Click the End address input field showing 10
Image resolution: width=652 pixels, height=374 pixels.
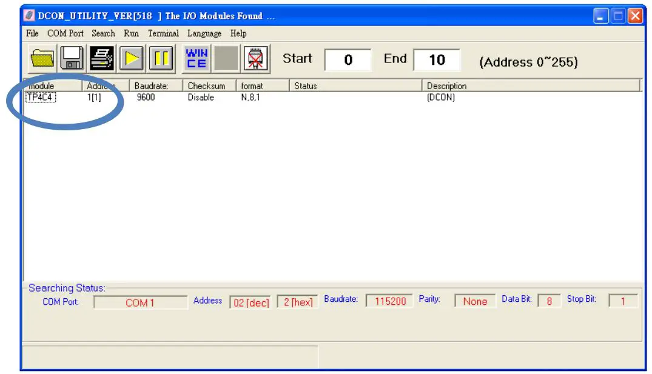point(437,59)
